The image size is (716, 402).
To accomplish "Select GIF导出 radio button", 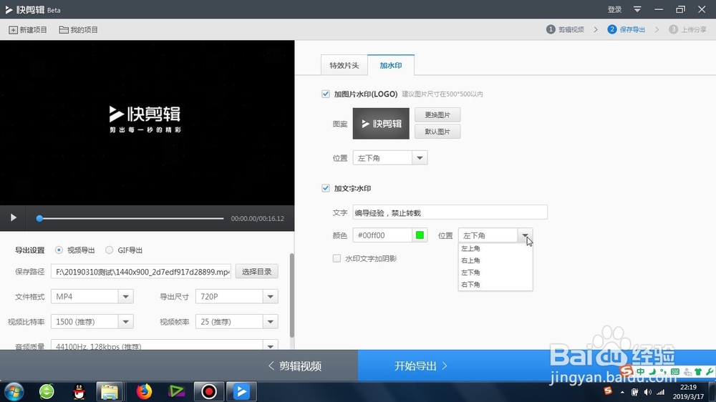I will pos(109,250).
